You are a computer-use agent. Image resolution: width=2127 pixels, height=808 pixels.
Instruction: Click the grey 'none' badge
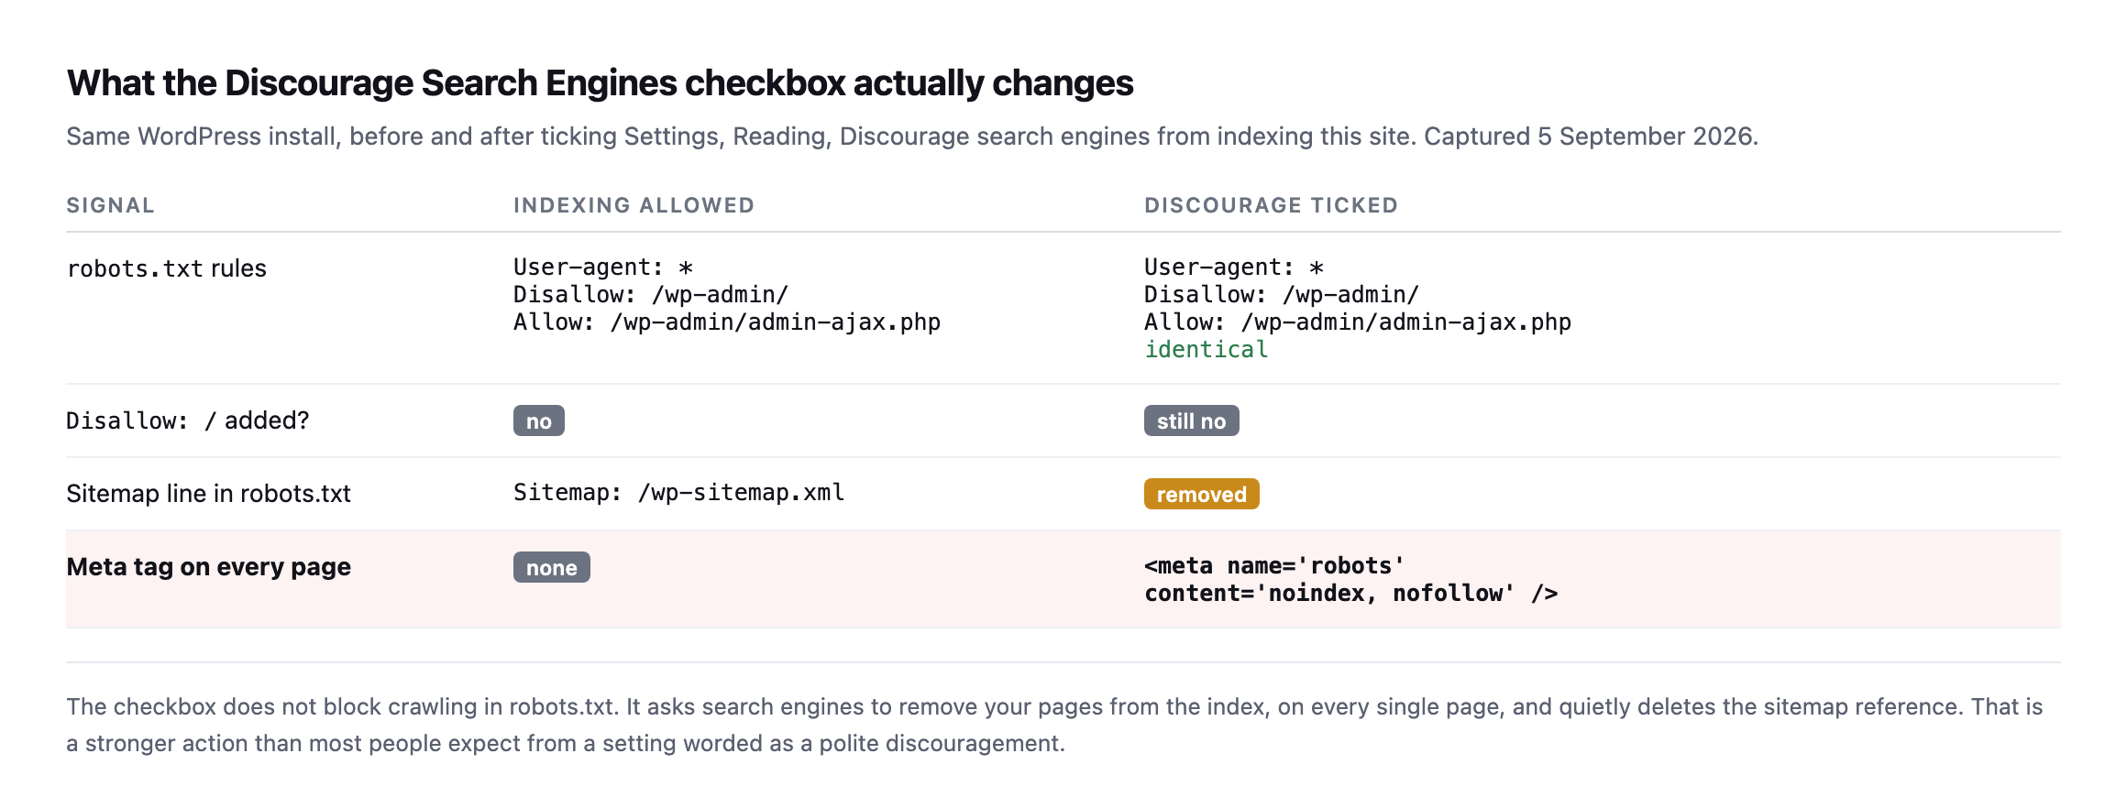[551, 567]
